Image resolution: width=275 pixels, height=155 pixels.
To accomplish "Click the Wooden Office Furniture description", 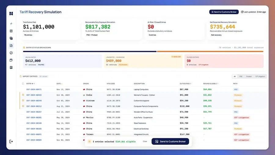I will [143, 112].
